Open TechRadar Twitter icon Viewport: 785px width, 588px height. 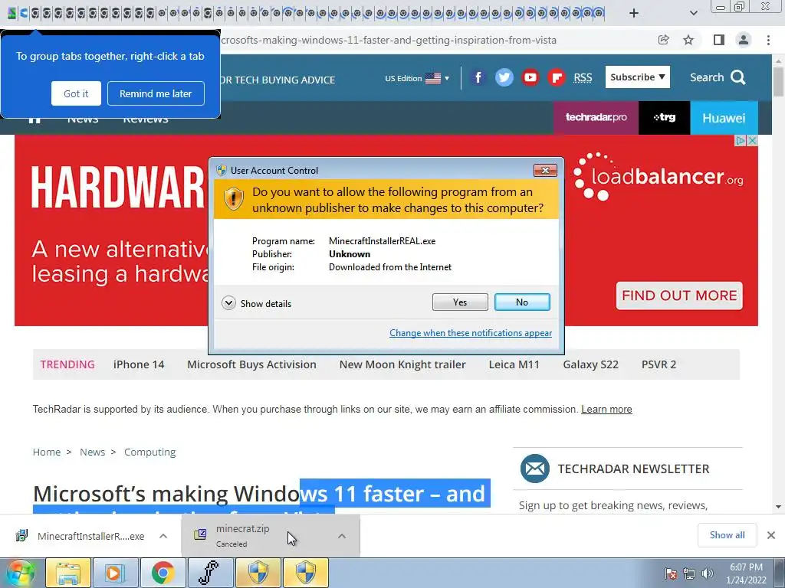pos(504,77)
